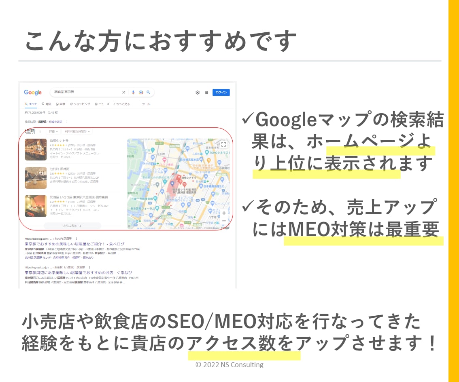
Task: Open Google settings gear icon
Action: coord(198,92)
